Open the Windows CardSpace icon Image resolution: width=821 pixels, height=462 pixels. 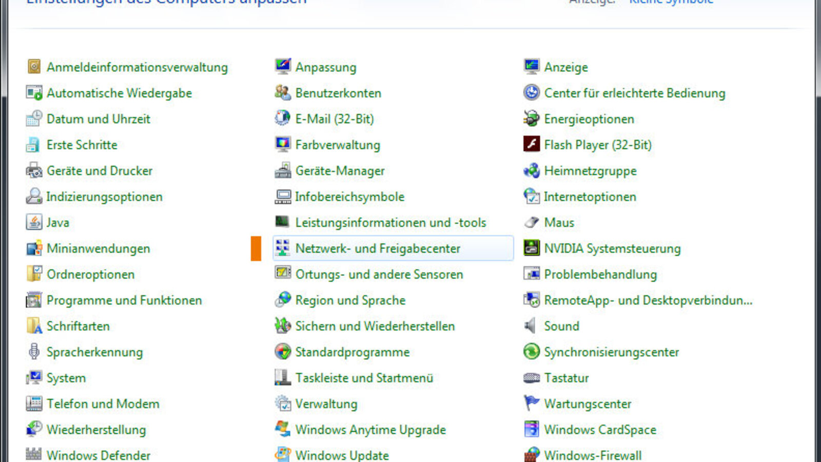(532, 429)
